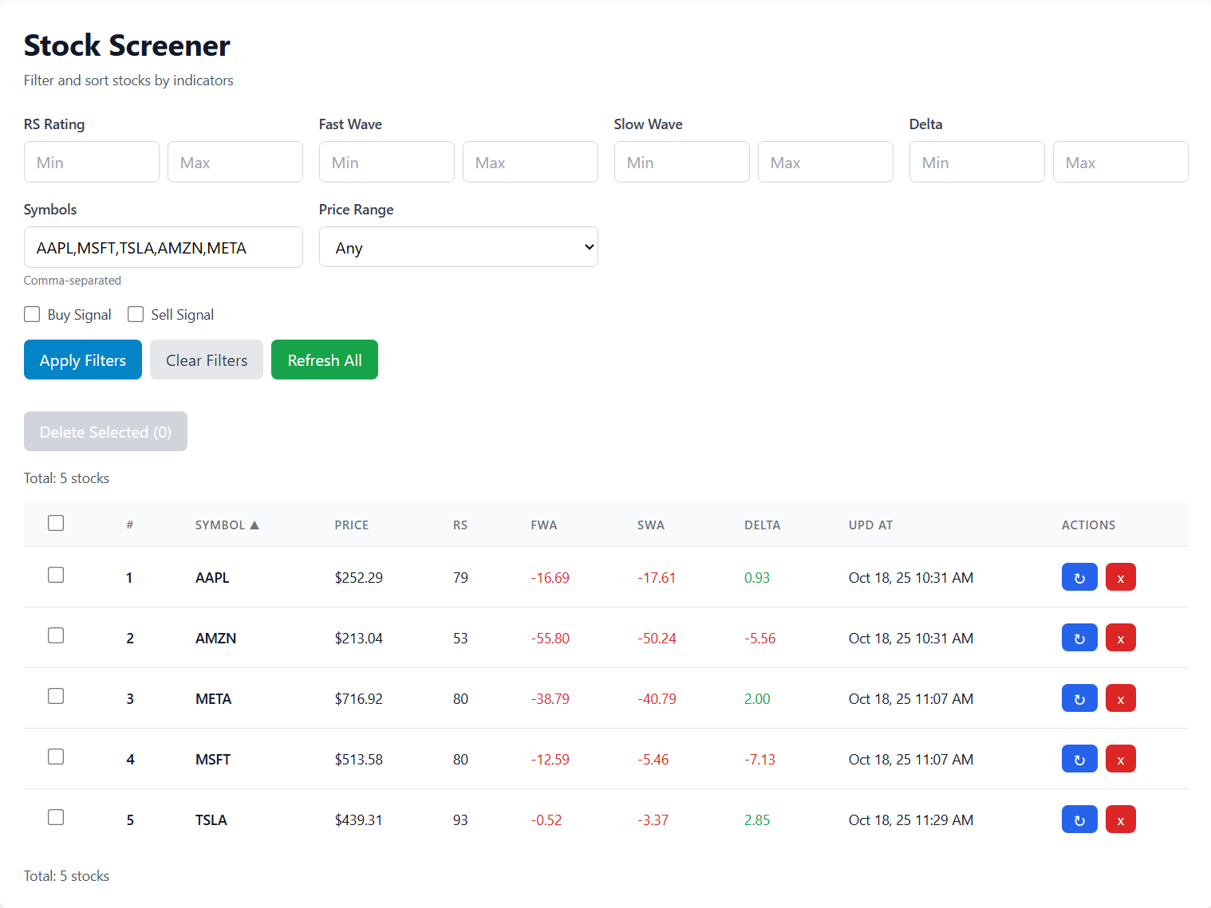Check the select-all checkbox in table header
Screen dimensions: 1211x908
click(x=56, y=523)
